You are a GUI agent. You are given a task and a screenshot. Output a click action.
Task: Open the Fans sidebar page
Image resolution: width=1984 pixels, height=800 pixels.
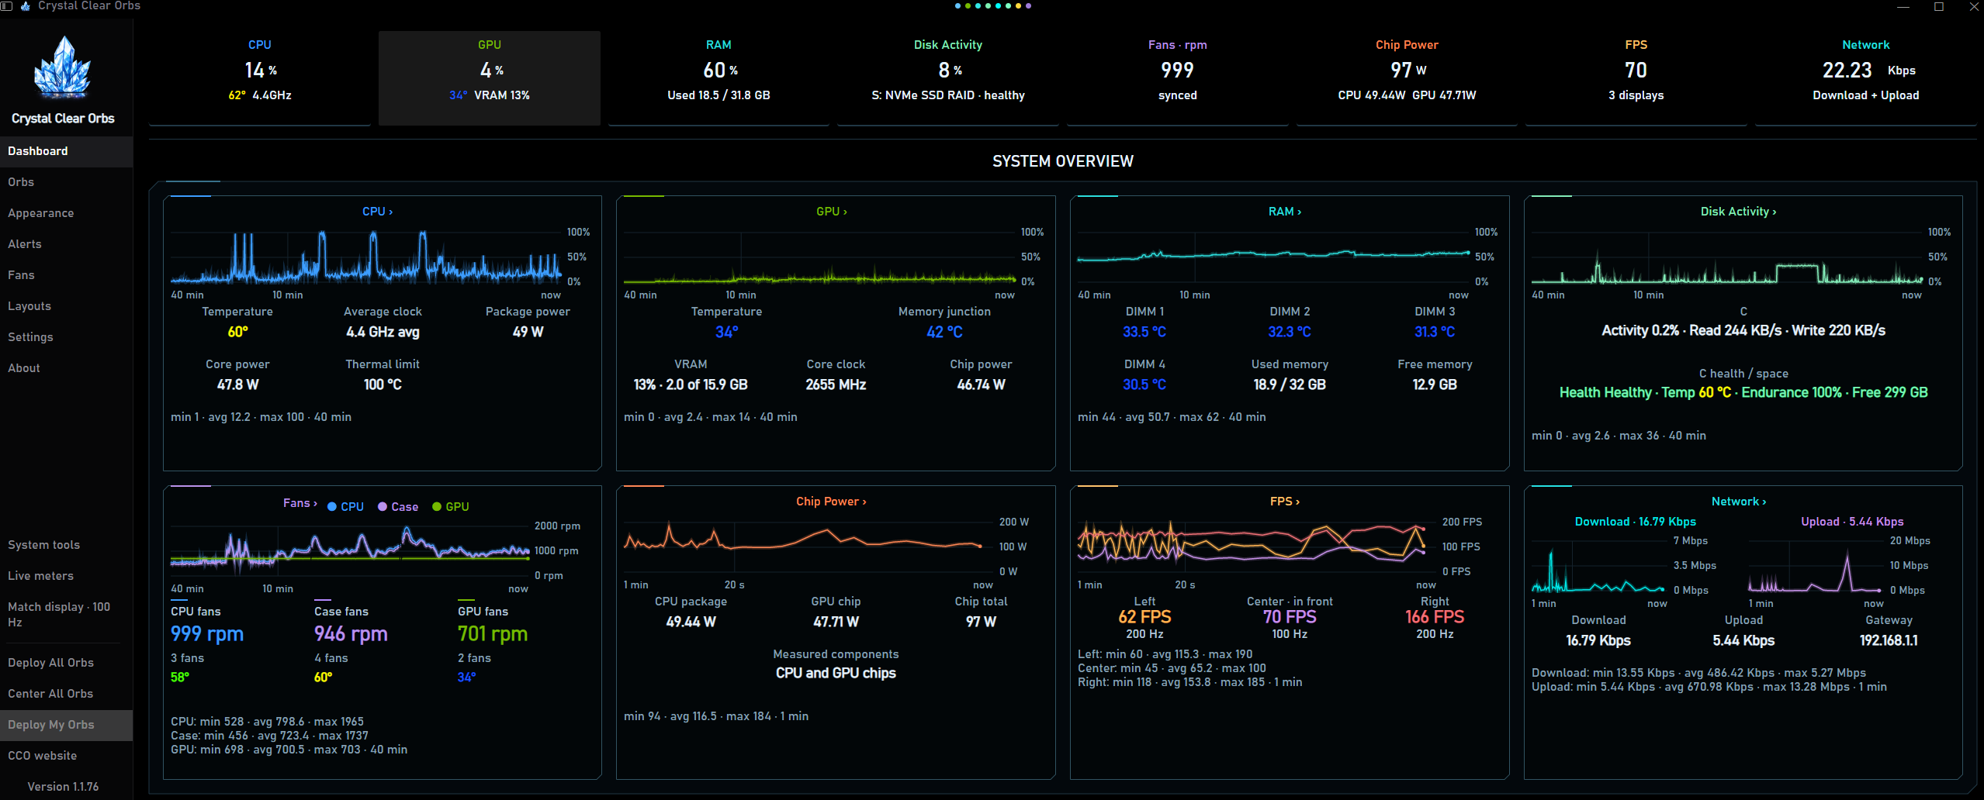click(66, 275)
